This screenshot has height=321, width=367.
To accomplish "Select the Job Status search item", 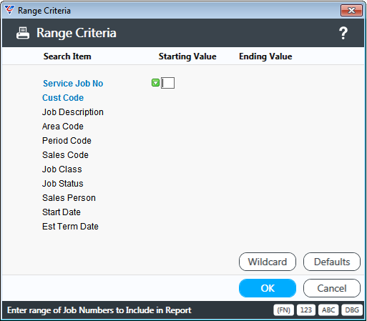I will 63,184.
